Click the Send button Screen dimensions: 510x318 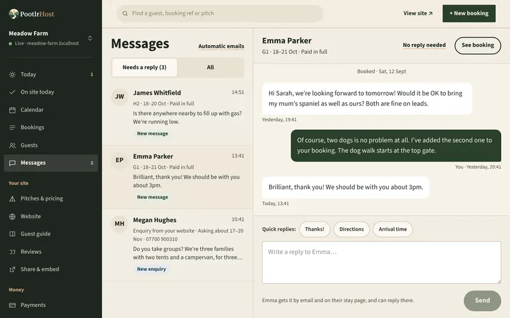483,301
